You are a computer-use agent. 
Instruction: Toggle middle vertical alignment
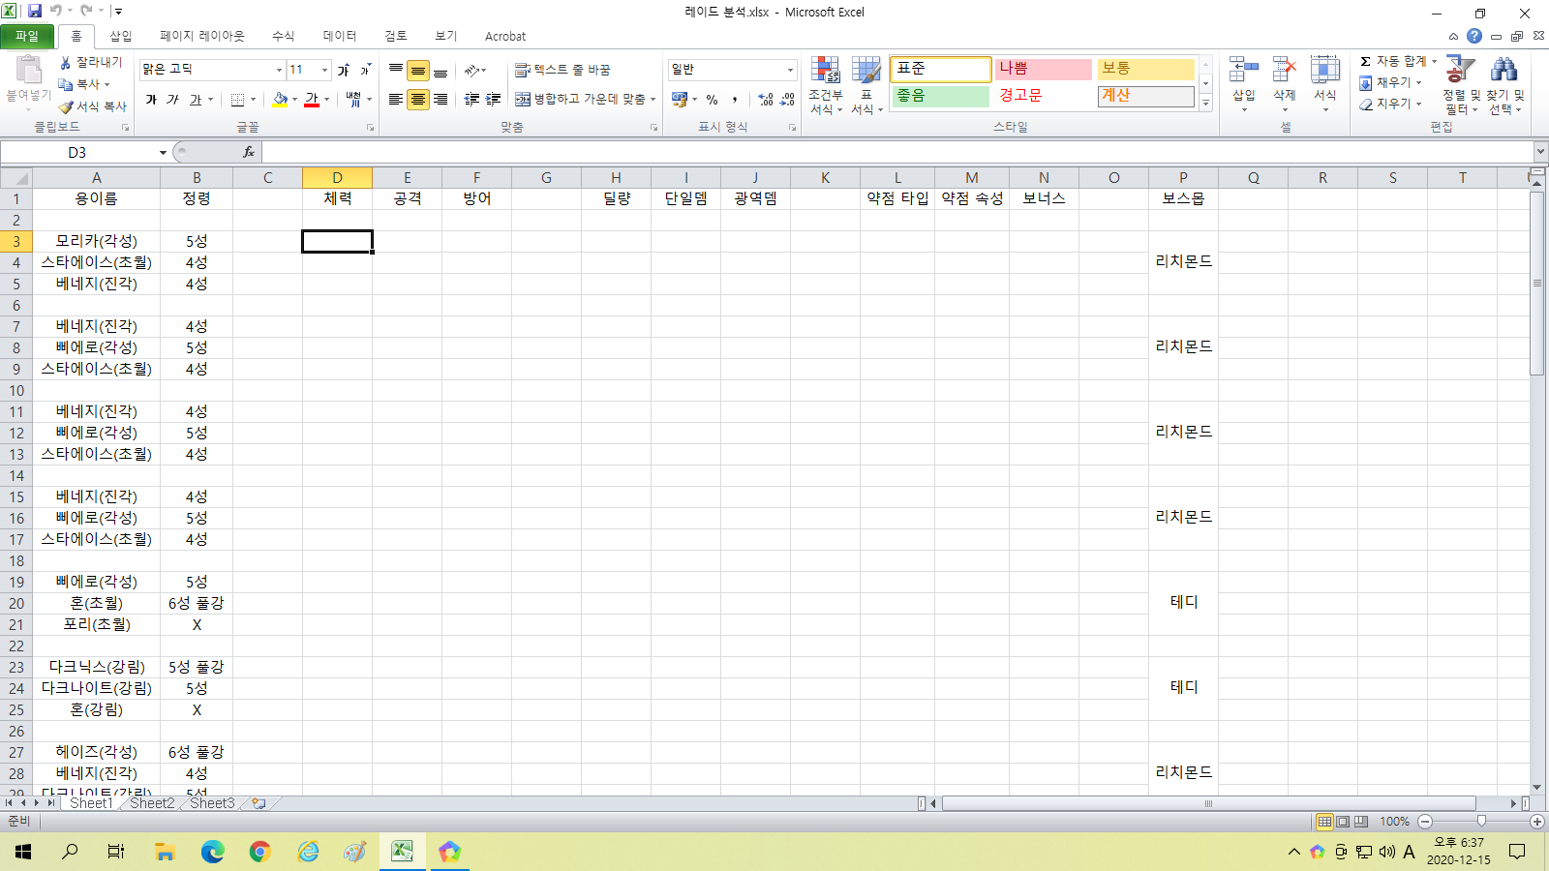[418, 71]
